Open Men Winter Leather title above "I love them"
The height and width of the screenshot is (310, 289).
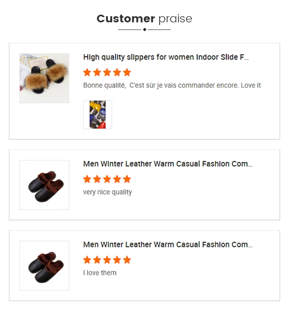point(168,244)
